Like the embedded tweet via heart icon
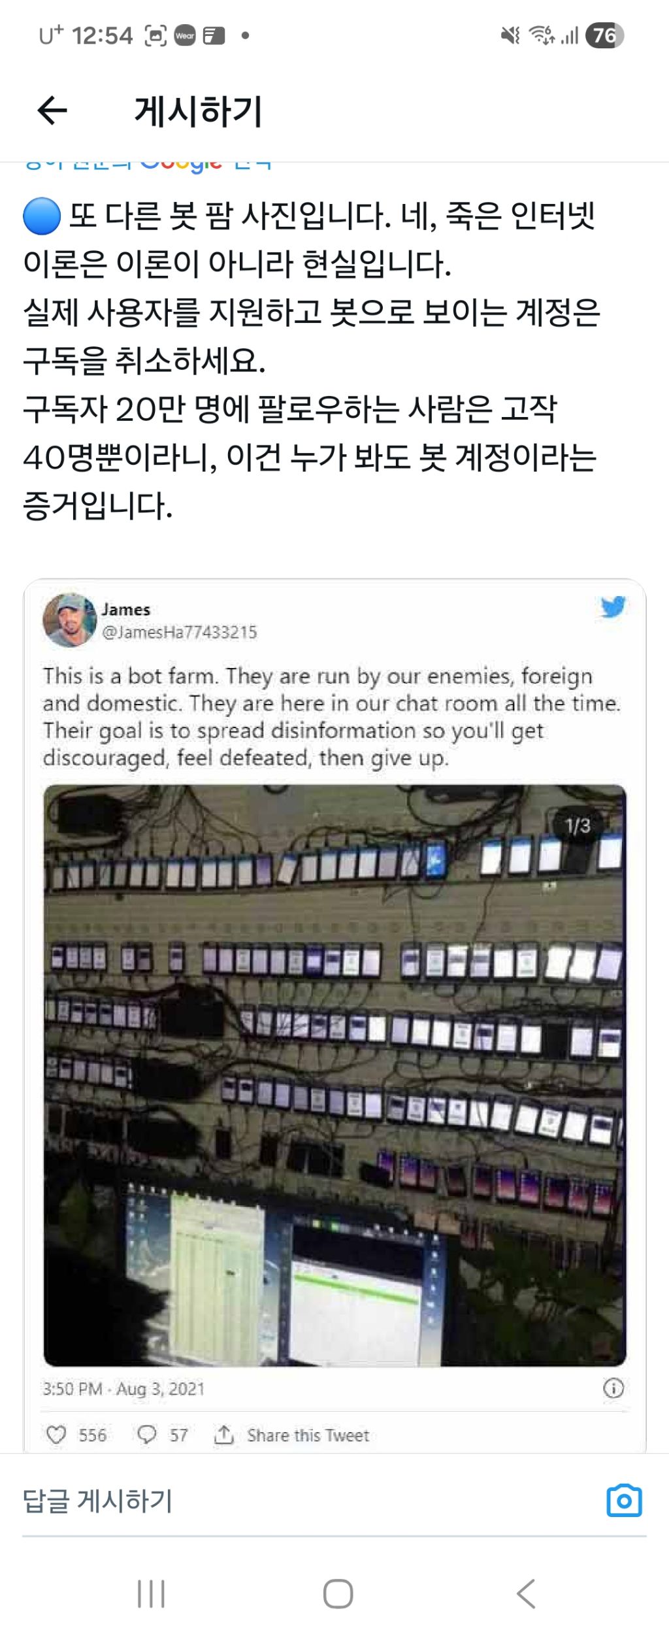The height and width of the screenshot is (1636, 669). [56, 1435]
